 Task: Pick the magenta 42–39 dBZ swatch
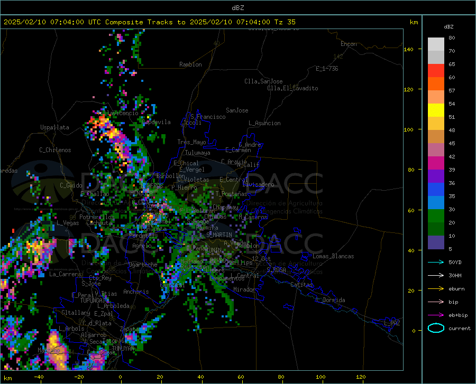point(436,163)
